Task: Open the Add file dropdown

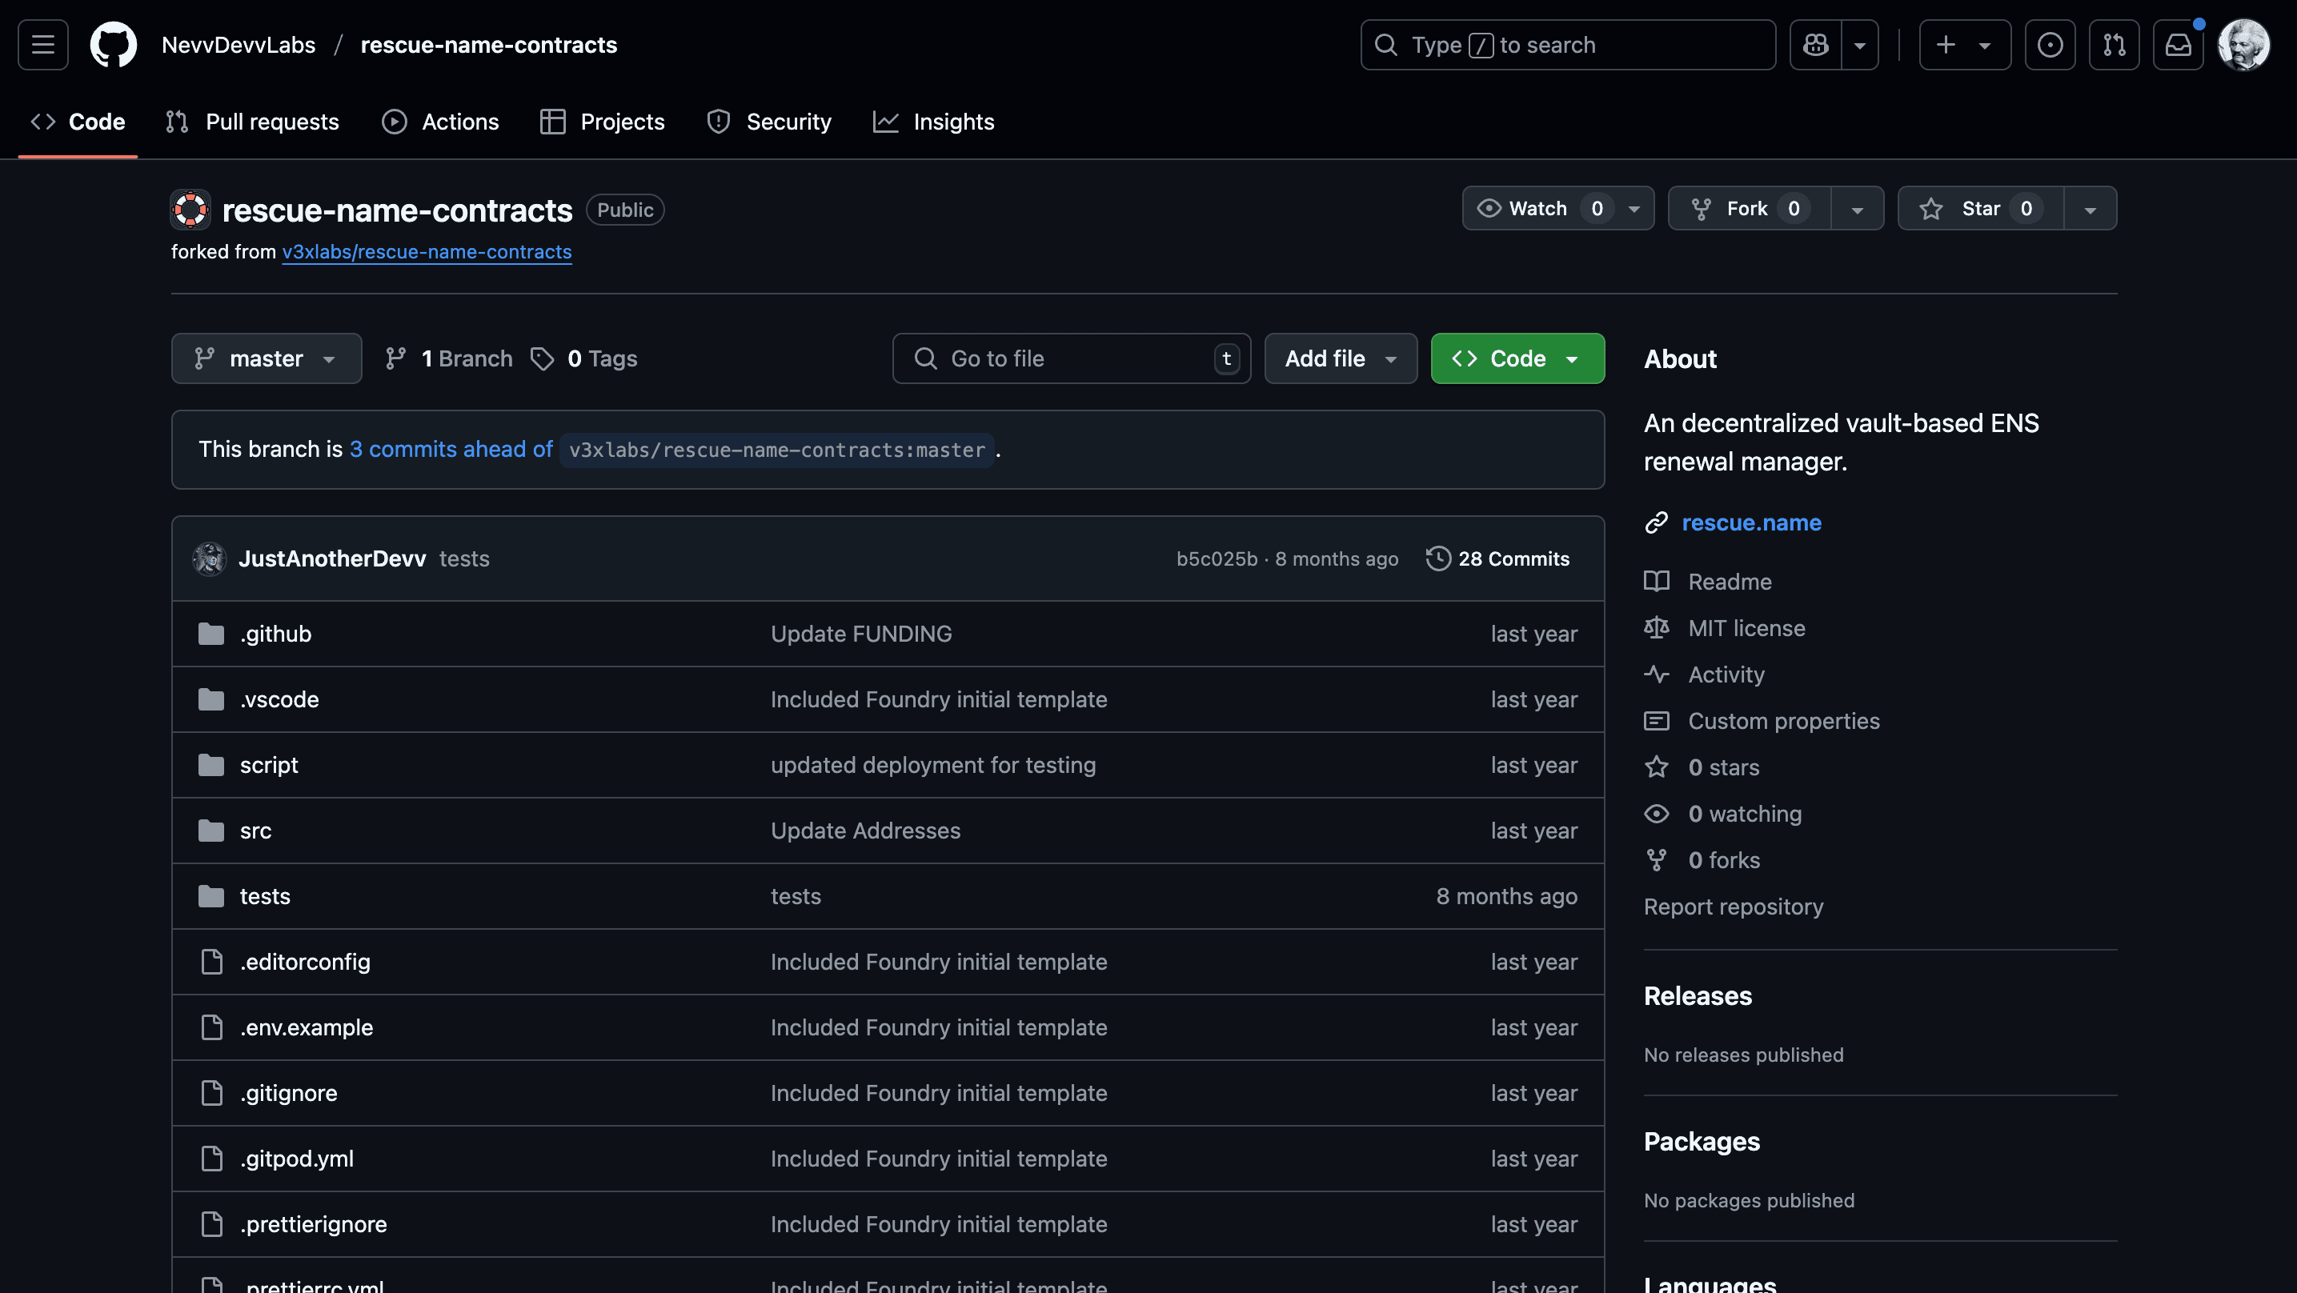Action: [x=1341, y=358]
